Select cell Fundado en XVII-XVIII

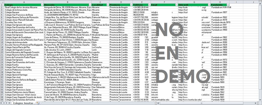tap(220, 7)
